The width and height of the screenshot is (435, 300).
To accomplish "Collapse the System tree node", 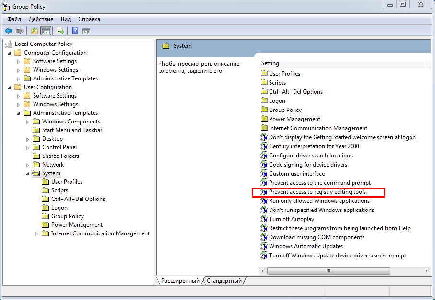I will 27,174.
